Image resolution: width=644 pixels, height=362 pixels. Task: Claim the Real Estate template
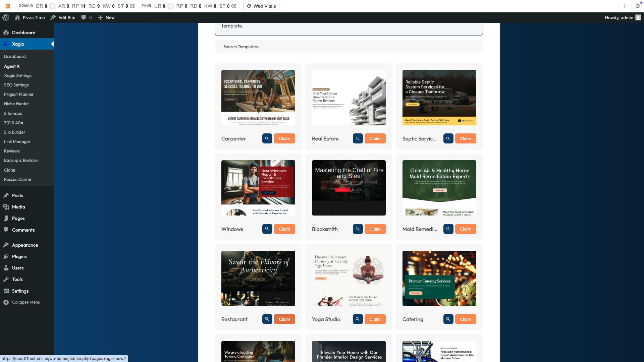(375, 138)
